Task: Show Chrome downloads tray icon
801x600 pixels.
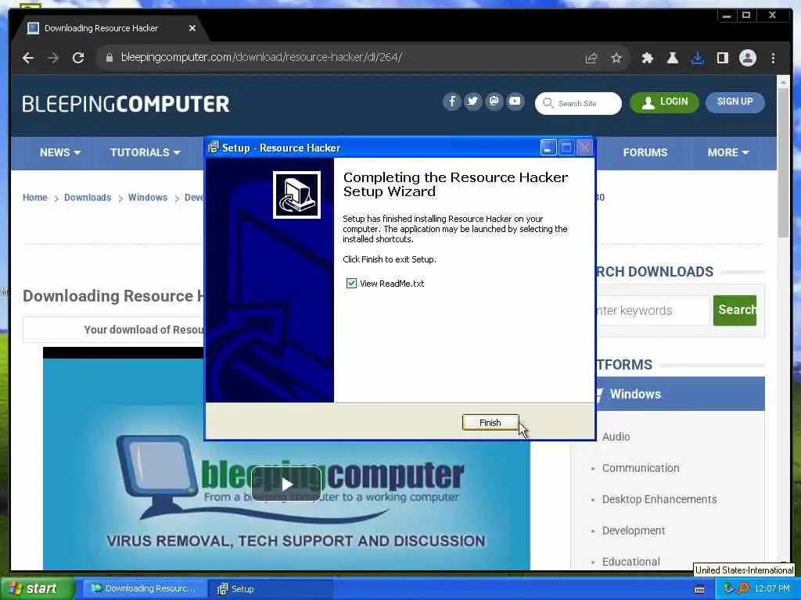Action: click(x=697, y=58)
